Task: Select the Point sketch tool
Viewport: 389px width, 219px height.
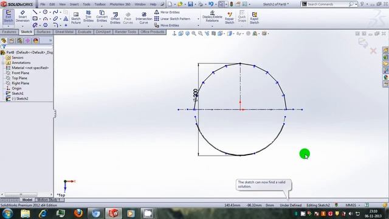Action: [x=66, y=25]
